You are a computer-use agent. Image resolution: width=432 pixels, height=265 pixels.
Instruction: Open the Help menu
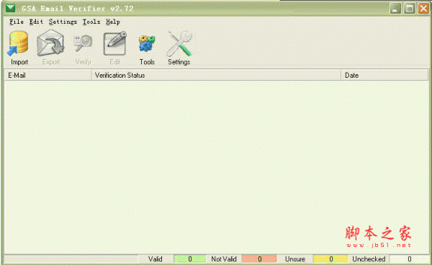click(x=113, y=22)
